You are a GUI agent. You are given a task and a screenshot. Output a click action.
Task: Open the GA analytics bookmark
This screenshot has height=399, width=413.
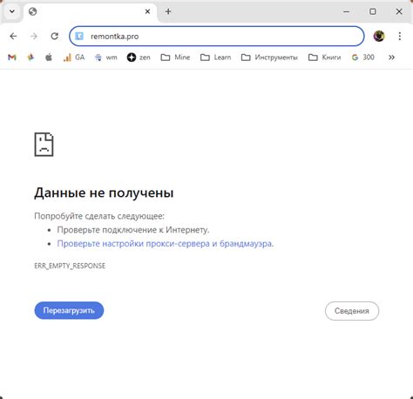[x=74, y=57]
